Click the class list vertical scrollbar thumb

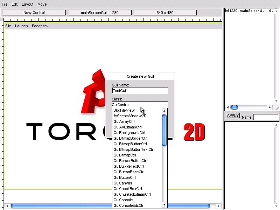(x=164, y=130)
